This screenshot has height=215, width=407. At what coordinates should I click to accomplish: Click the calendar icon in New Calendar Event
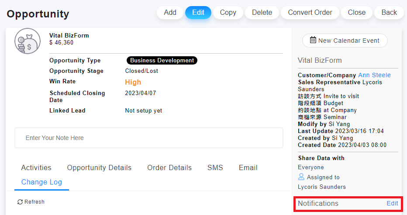coord(313,40)
